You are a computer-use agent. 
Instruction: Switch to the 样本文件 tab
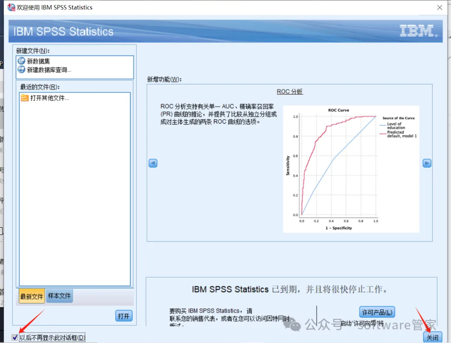click(59, 296)
